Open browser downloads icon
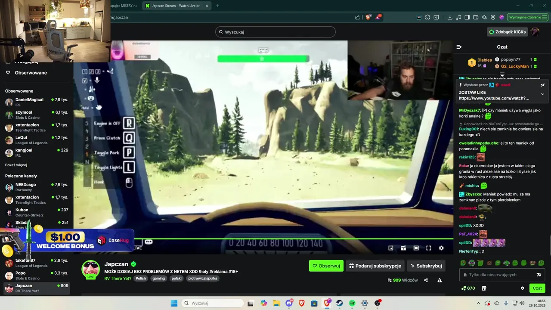The height and width of the screenshot is (310, 551). (x=450, y=17)
